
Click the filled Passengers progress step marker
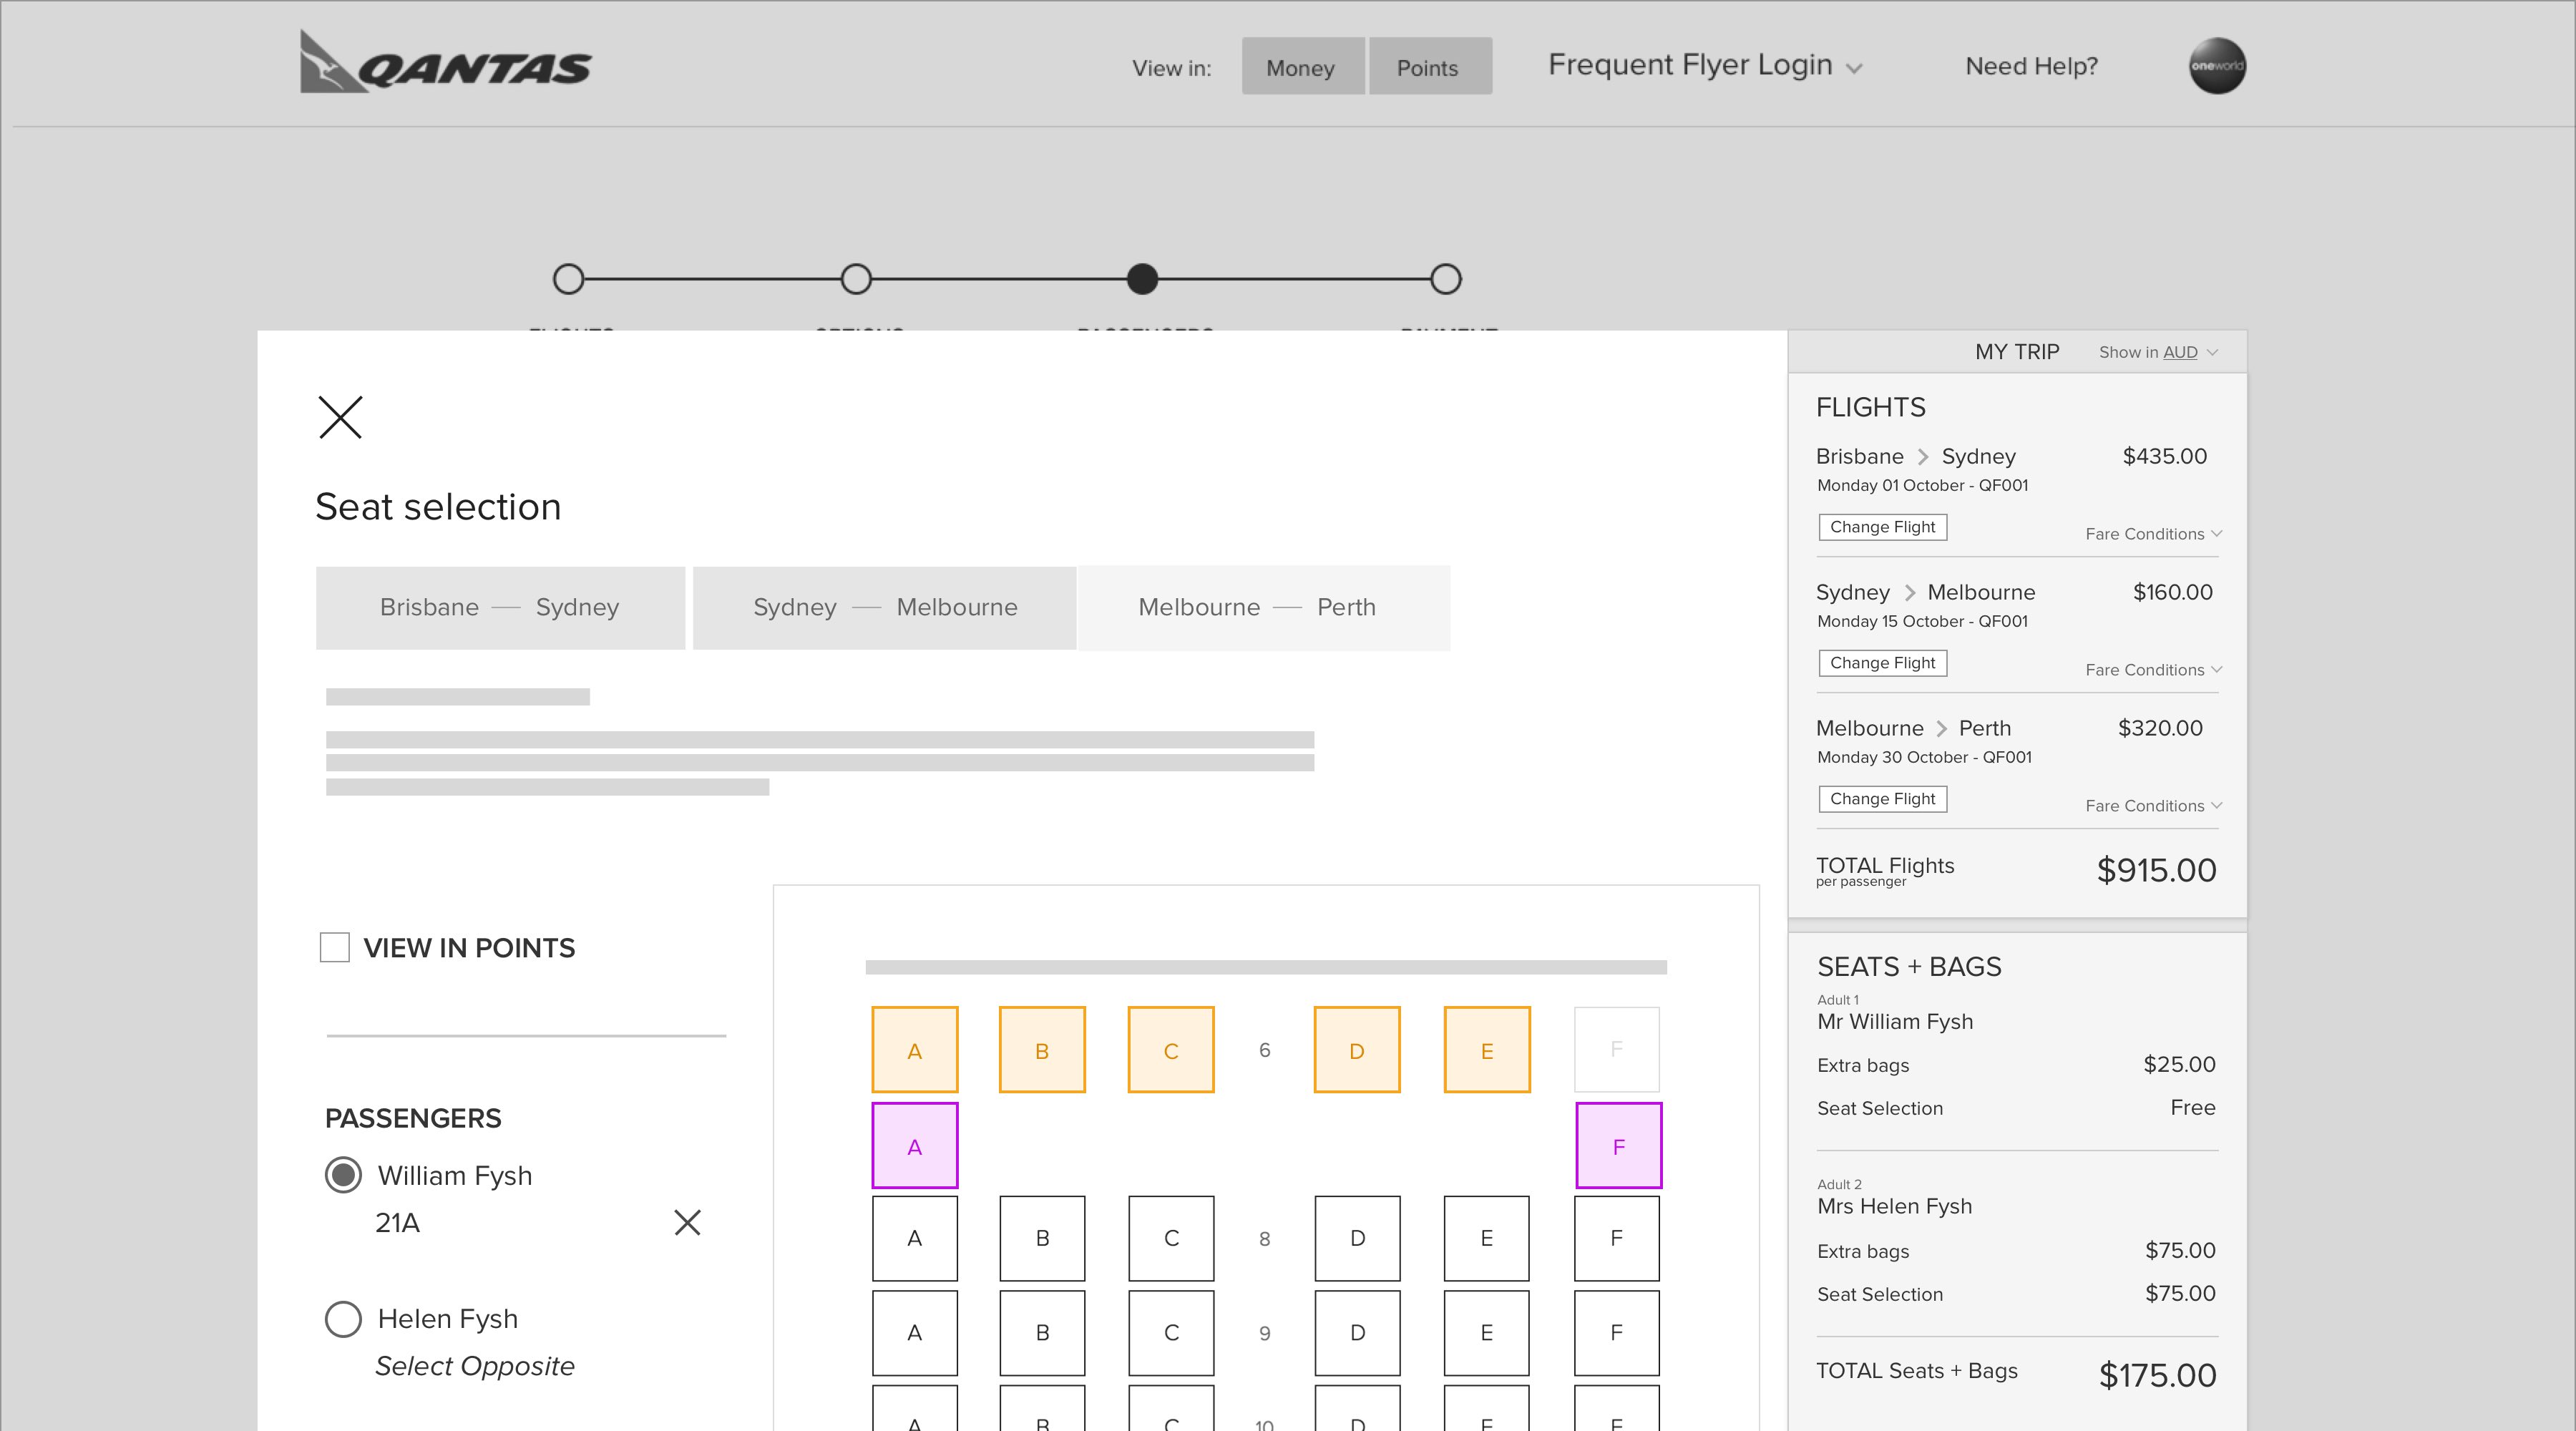(x=1142, y=279)
